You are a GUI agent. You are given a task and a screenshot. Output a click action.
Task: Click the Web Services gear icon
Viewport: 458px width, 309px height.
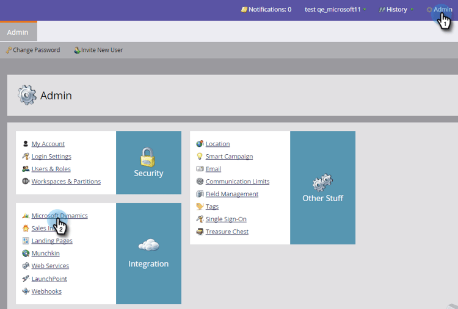click(26, 266)
